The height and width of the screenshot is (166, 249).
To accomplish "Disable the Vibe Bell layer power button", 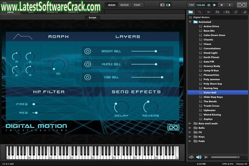I will (x=88, y=77).
